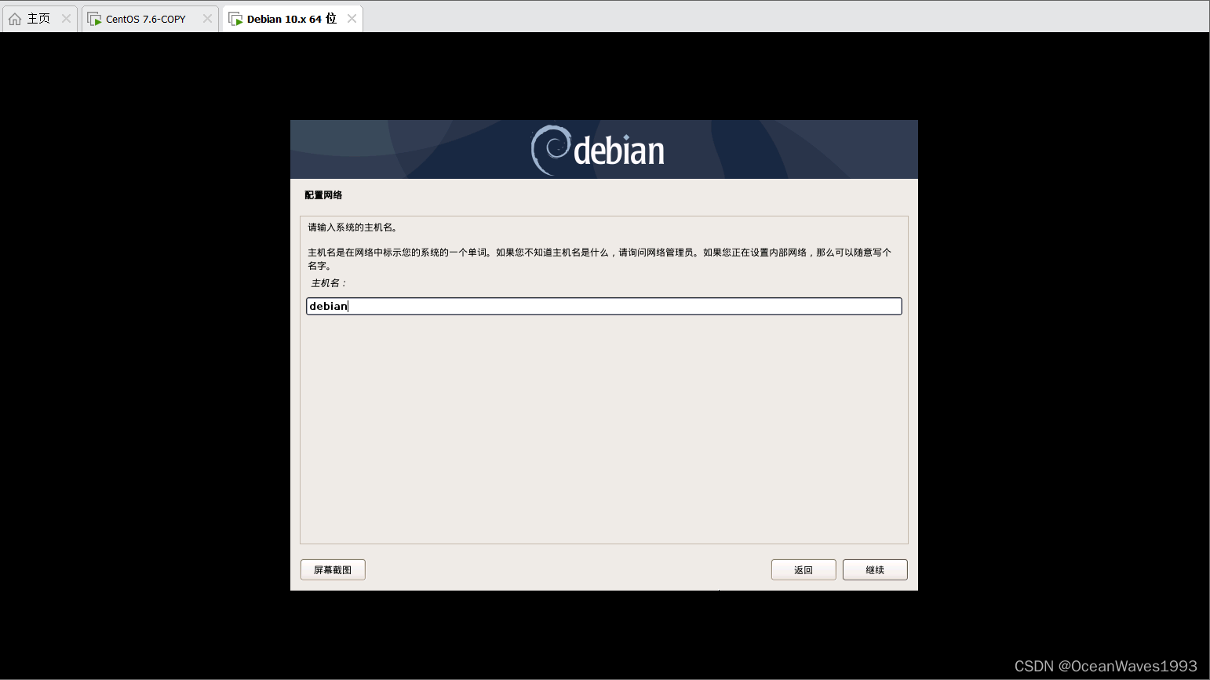
Task: Click the 配置网络 heading text
Action: coord(323,195)
